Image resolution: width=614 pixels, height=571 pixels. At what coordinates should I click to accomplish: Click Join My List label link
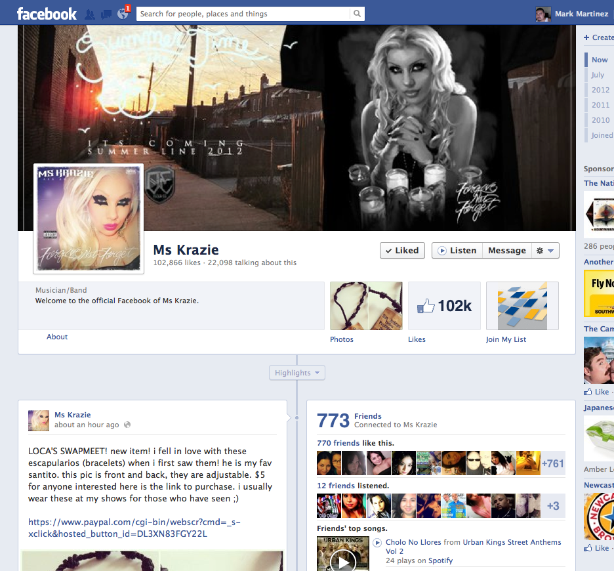click(506, 339)
